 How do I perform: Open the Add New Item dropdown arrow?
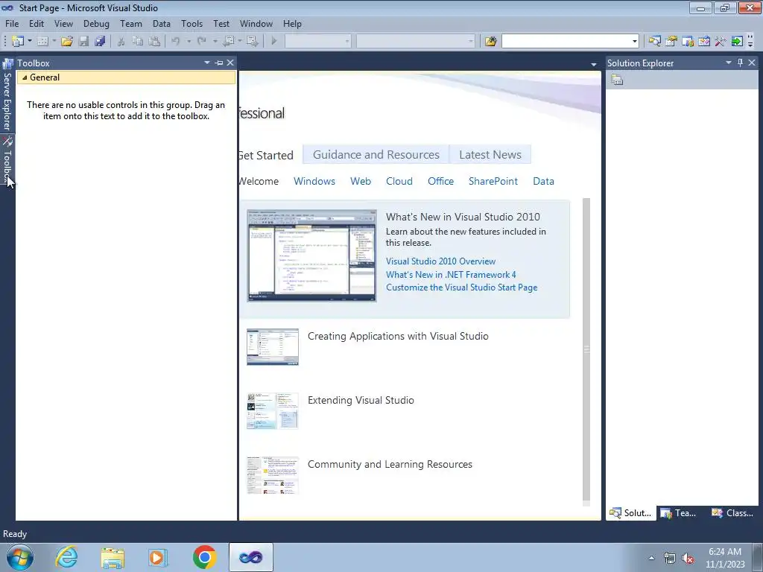click(54, 42)
